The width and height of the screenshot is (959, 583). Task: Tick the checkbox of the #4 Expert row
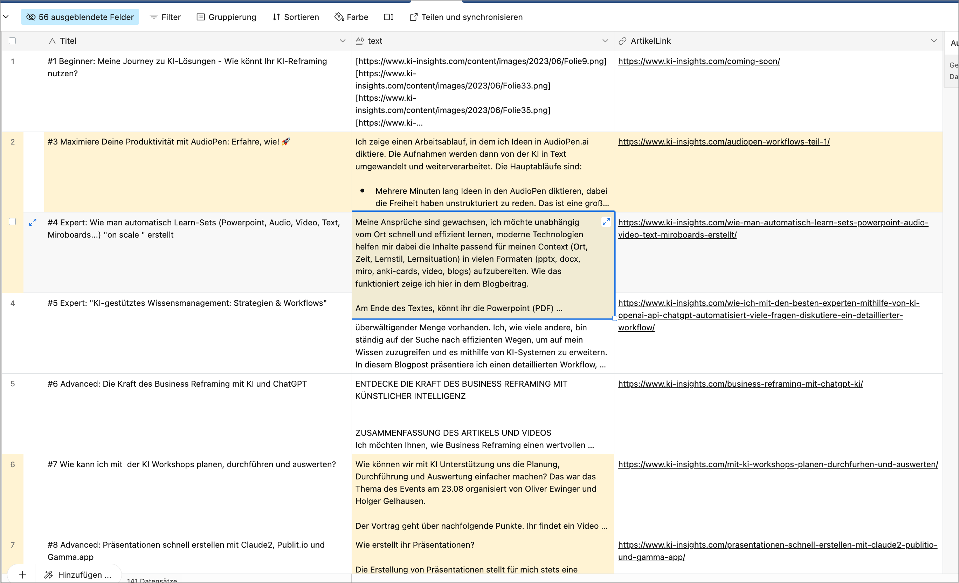point(13,222)
